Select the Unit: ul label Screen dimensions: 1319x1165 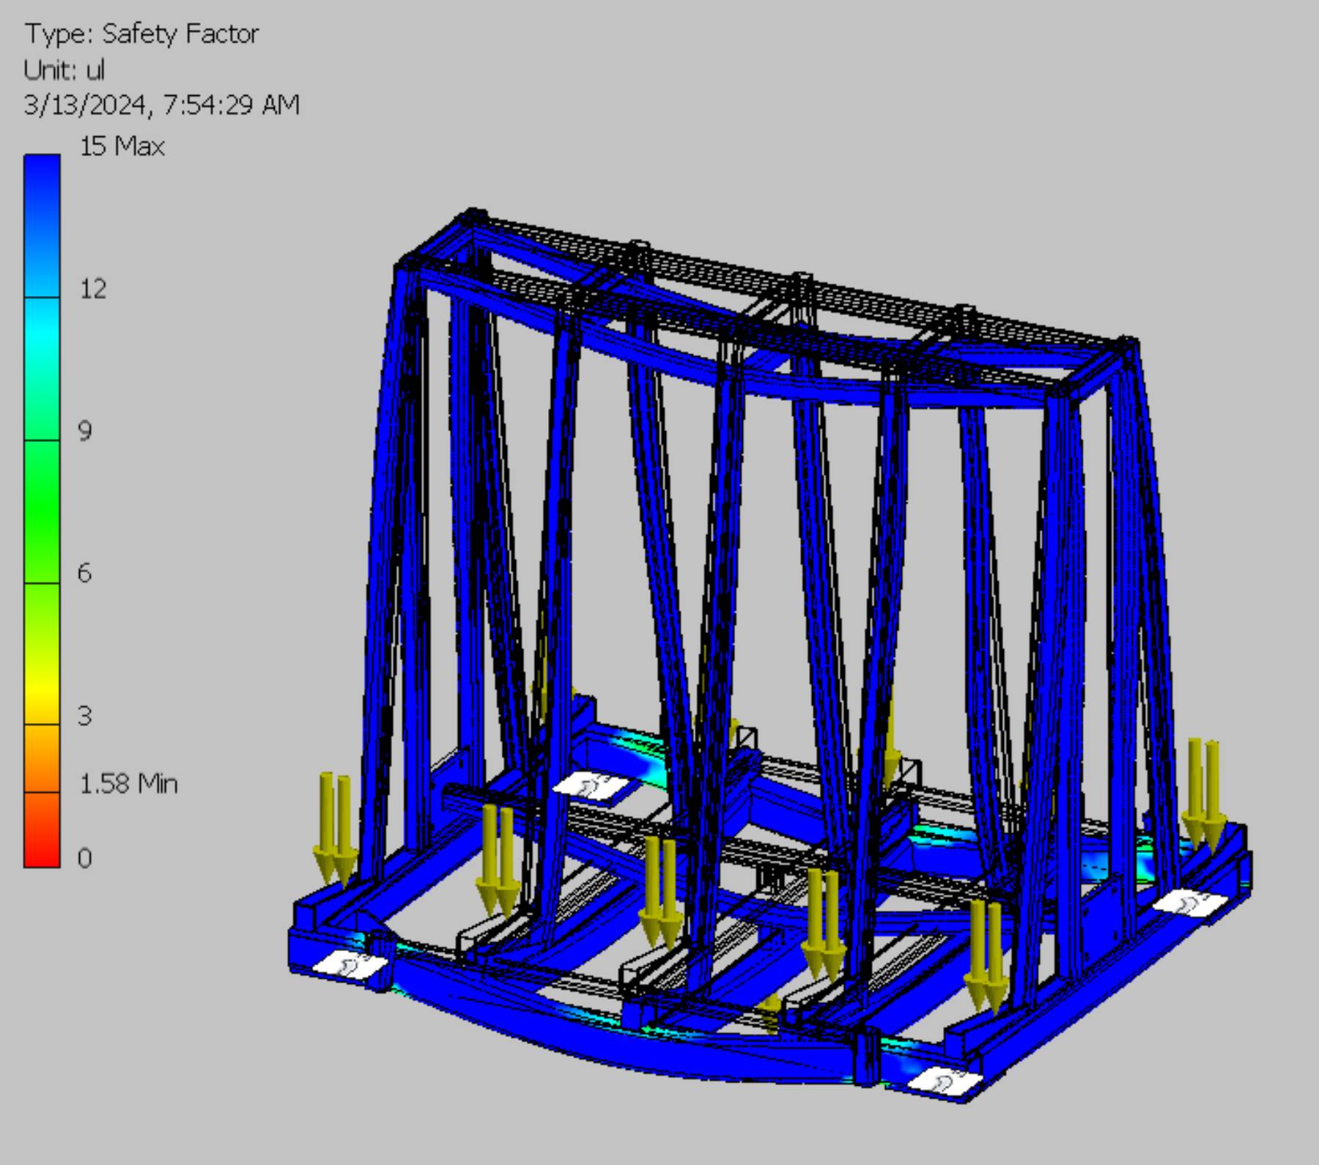(62, 70)
